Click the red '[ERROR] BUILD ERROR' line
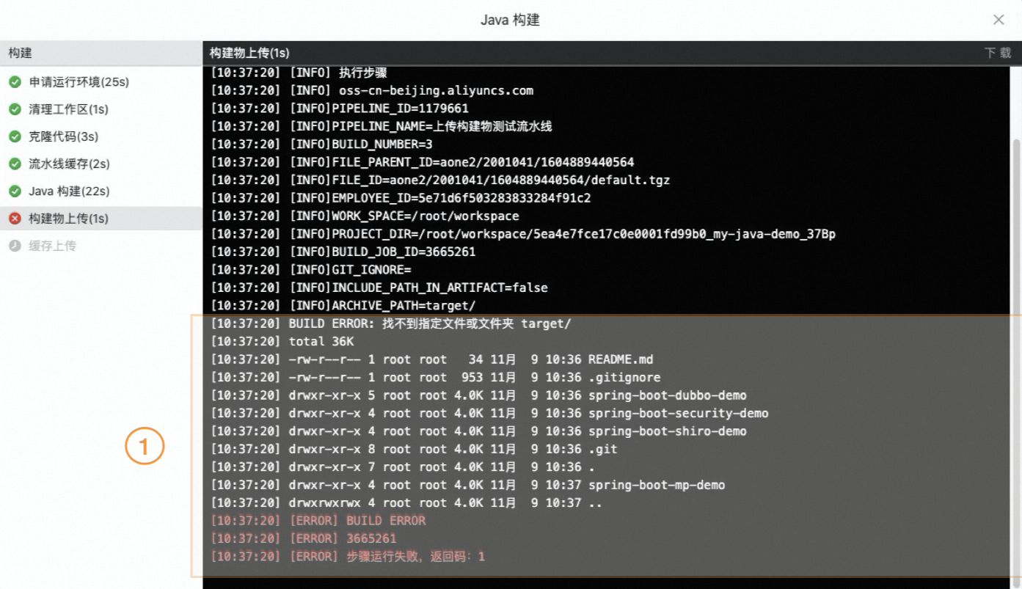The width and height of the screenshot is (1022, 589). click(318, 521)
